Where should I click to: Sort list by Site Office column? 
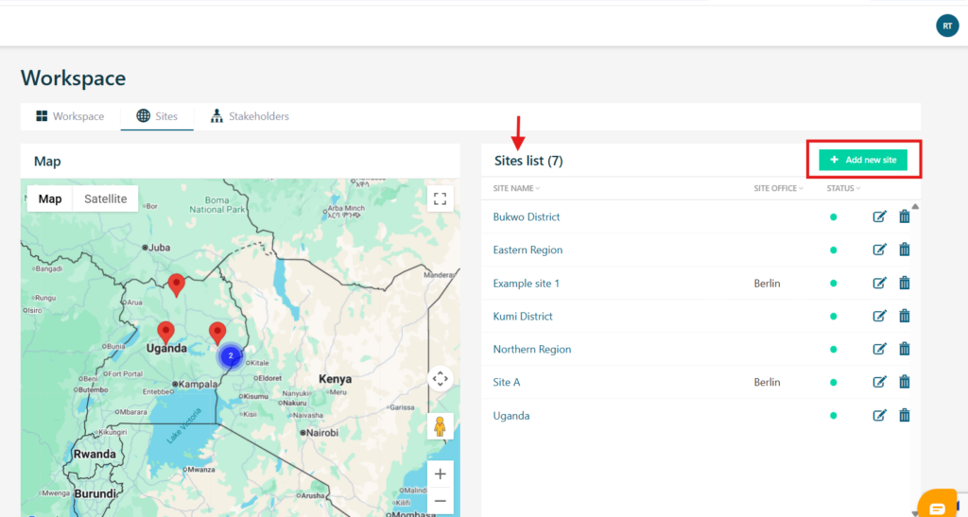coord(778,188)
